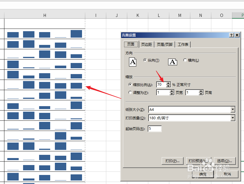Select column H header

[x=45, y=15]
